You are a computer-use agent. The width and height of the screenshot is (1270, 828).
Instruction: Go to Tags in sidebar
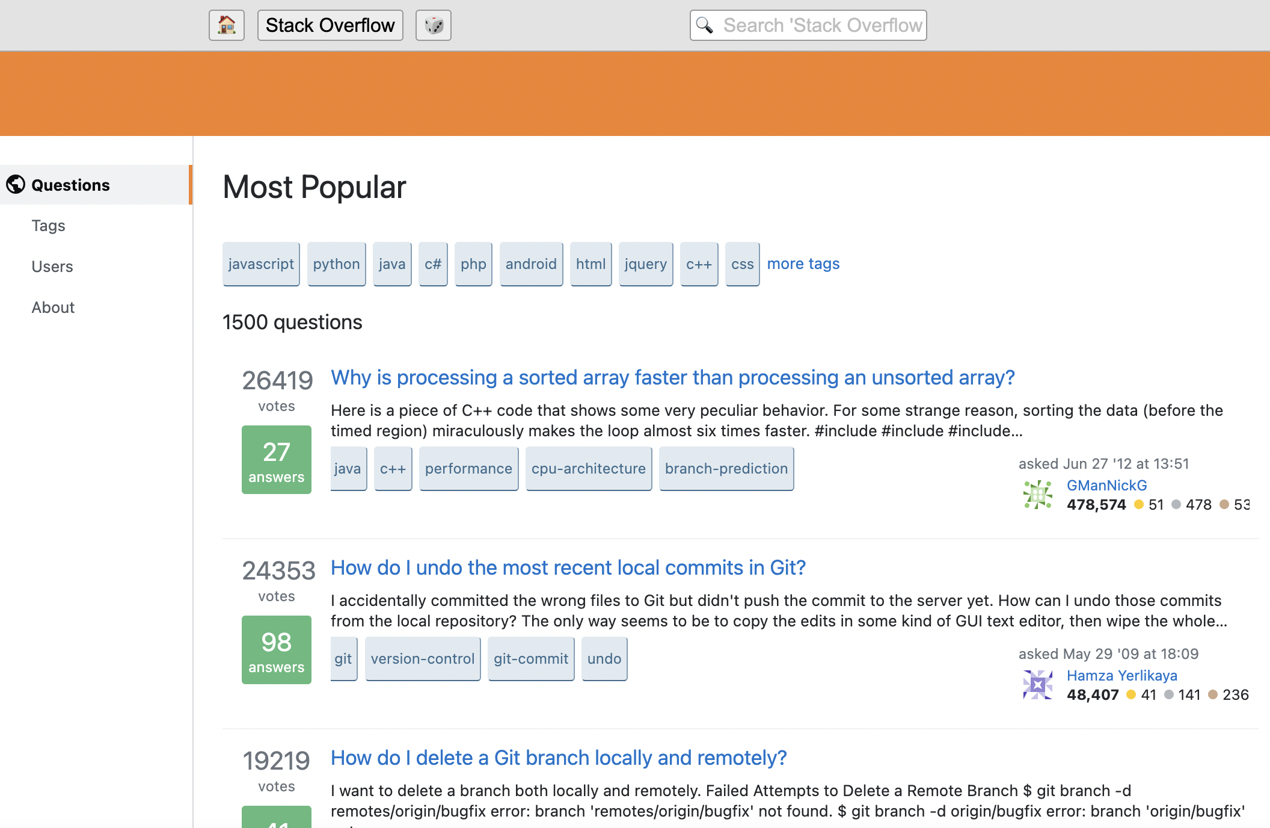click(48, 226)
